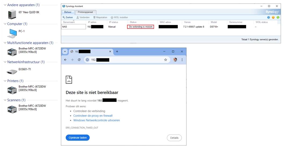Select the NAS server name cell
The width and height of the screenshot is (285, 149).
(74, 27)
